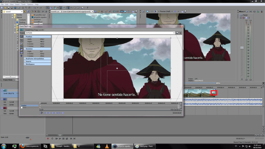
Task: Toggle Size About Center in Pan/Crop
Action: pos(22,53)
